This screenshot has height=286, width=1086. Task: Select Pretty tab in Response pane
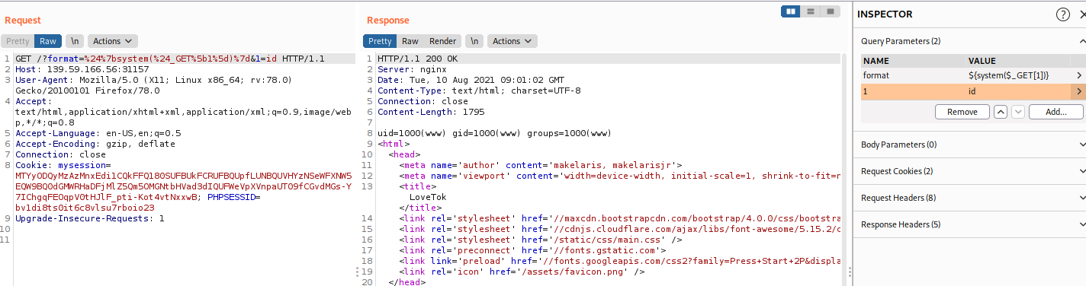coord(380,41)
